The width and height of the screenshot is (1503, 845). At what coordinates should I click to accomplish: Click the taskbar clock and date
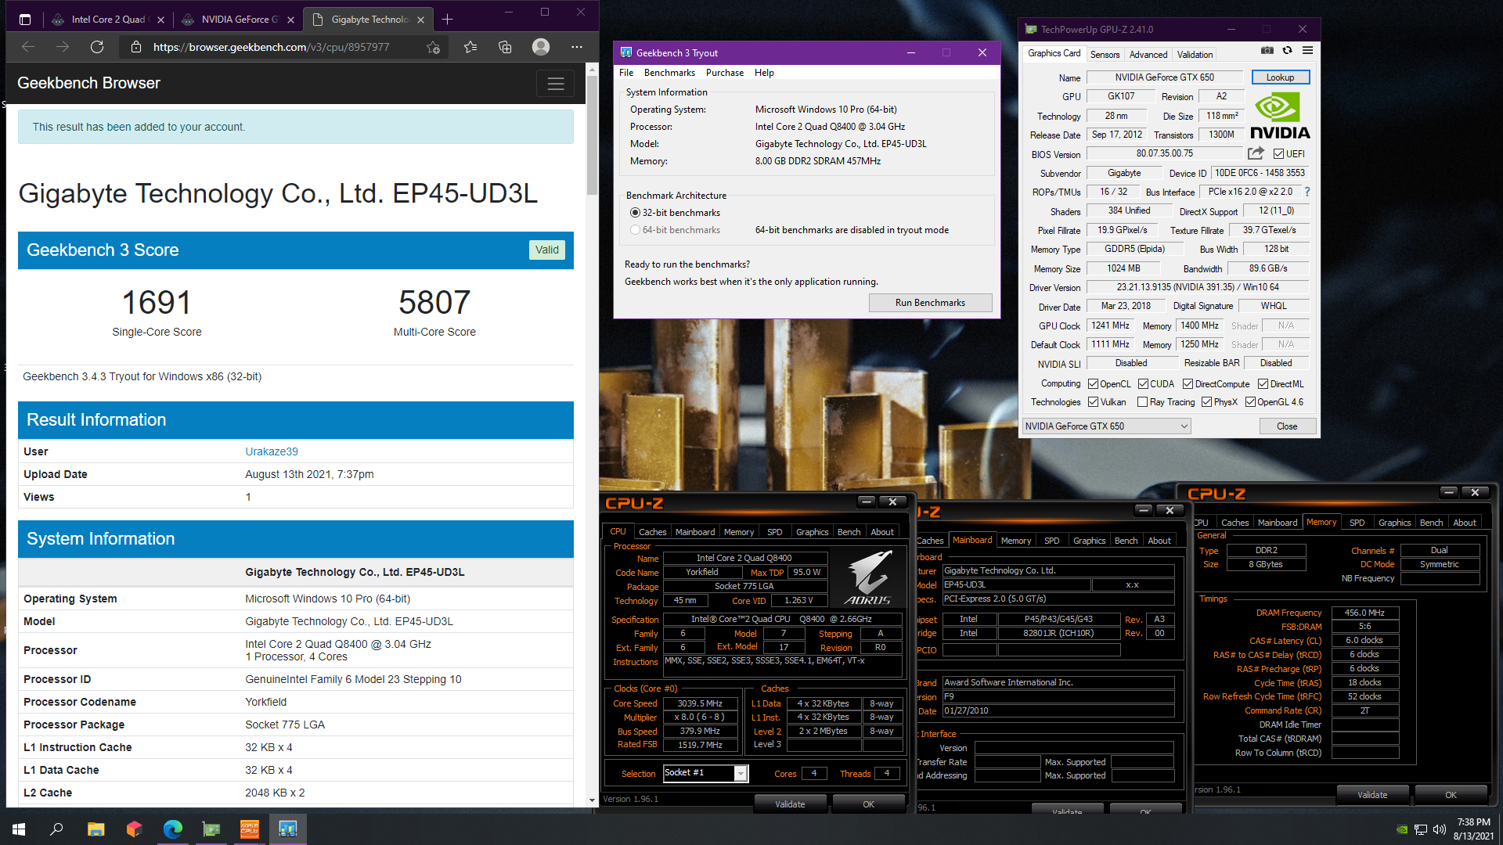1473,829
